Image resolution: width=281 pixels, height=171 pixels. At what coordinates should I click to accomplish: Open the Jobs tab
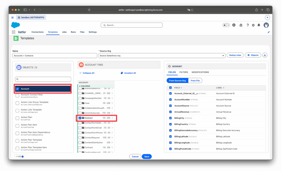(x=64, y=32)
